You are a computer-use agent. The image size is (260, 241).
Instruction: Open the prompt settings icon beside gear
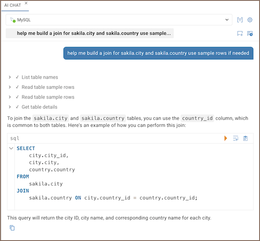240,20
